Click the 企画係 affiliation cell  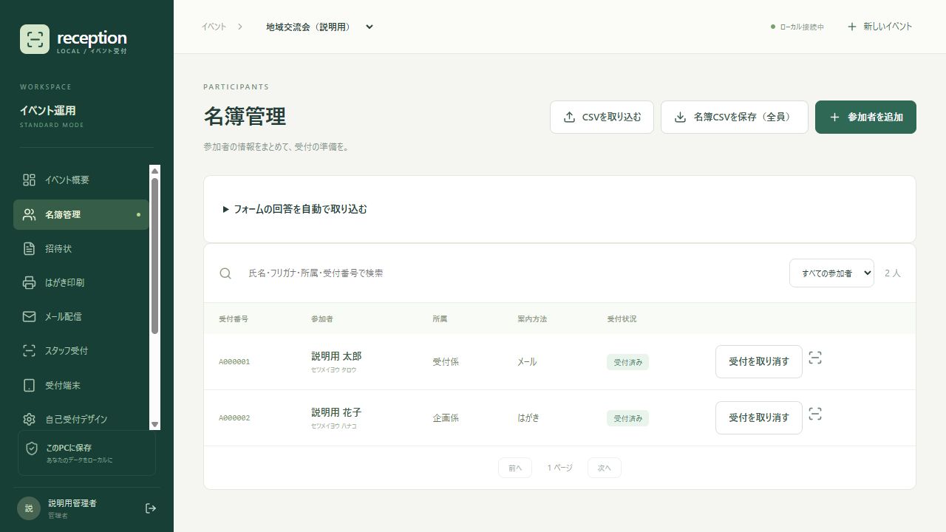point(446,418)
